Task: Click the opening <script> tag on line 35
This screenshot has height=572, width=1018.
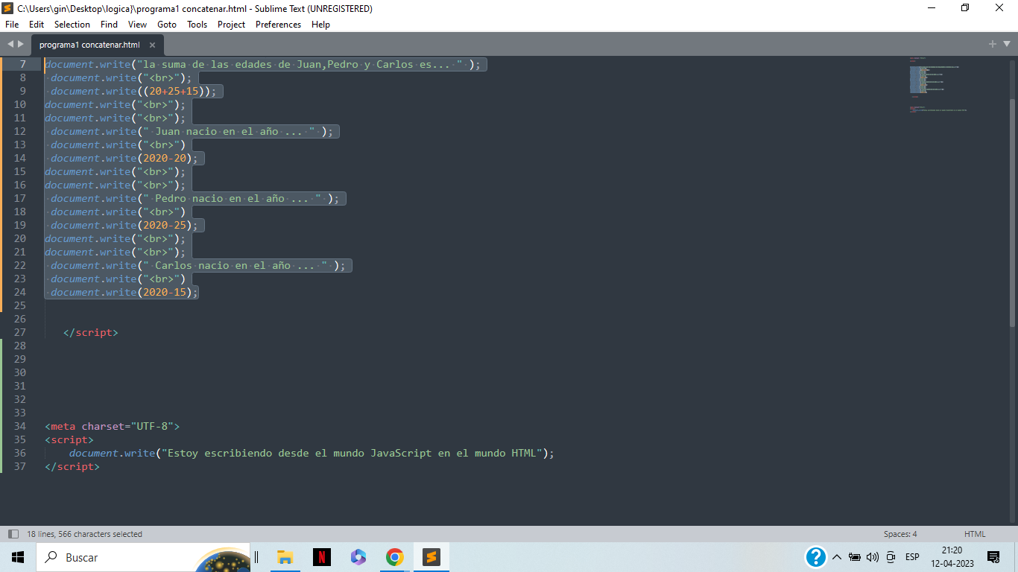Action: (69, 439)
